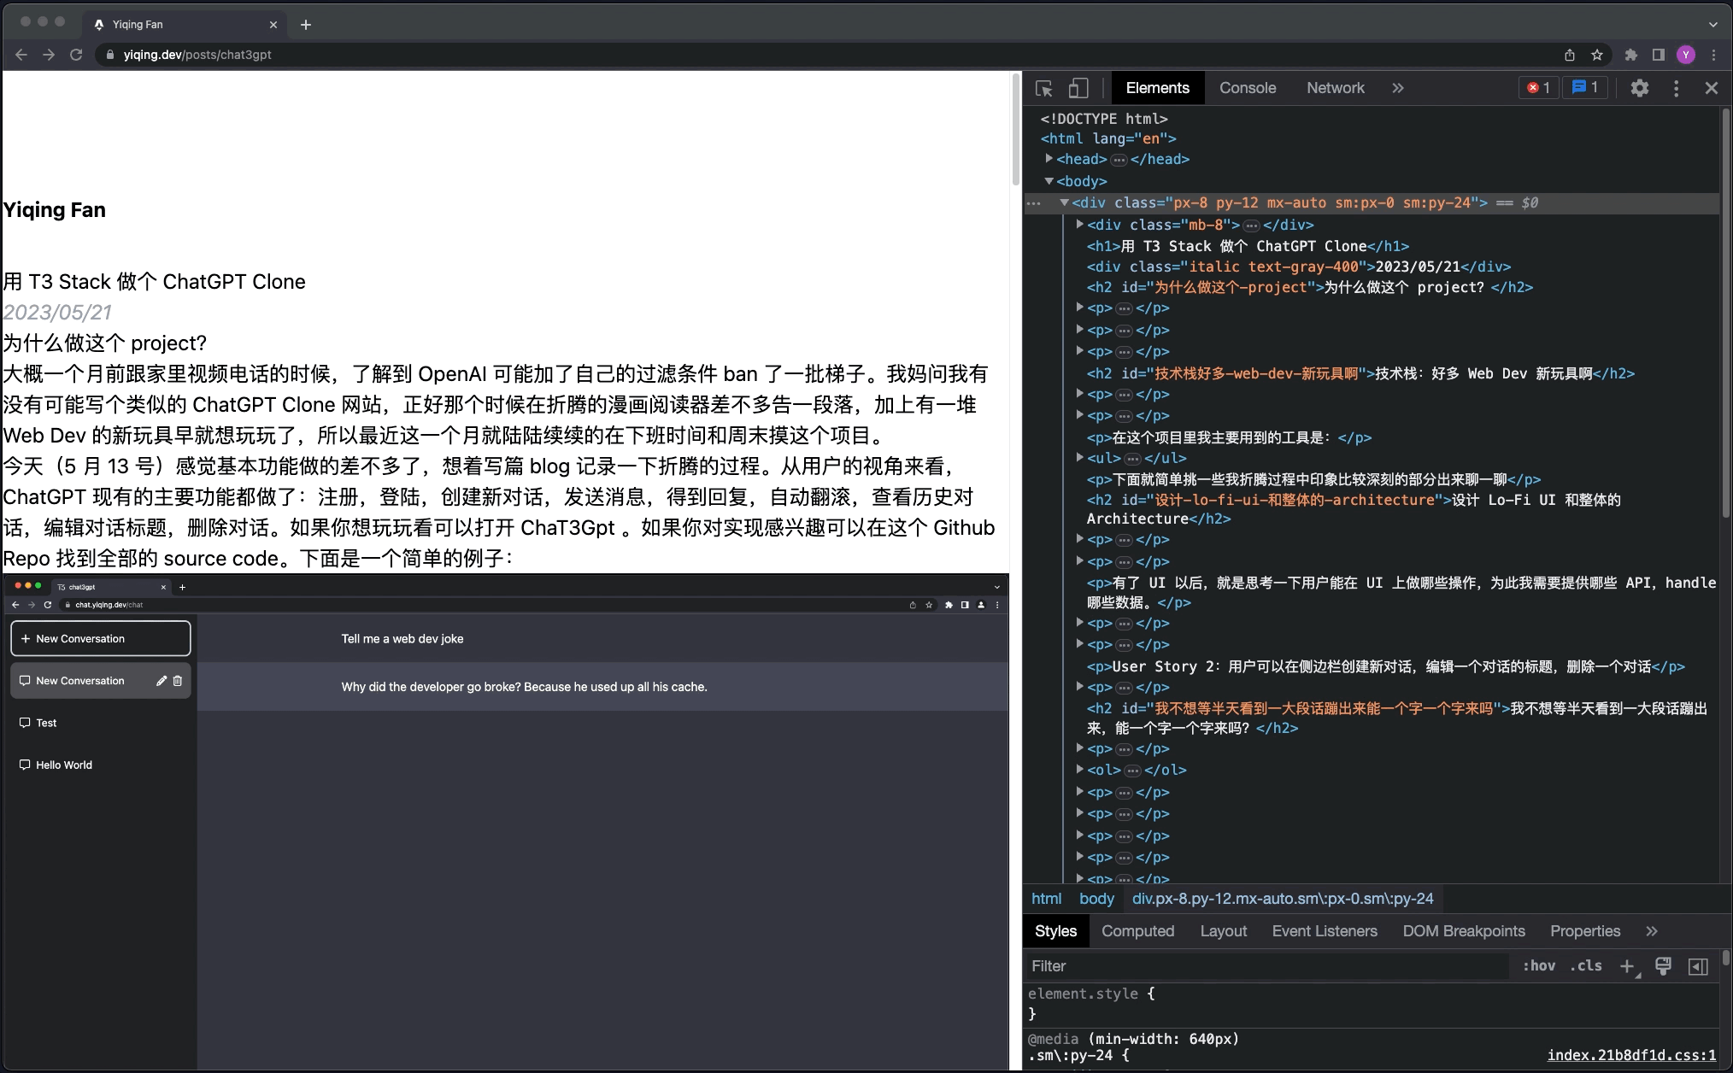Screen dimensions: 1733x1073
Task: Toggle the browser side panel icon
Action: pos(1658,55)
